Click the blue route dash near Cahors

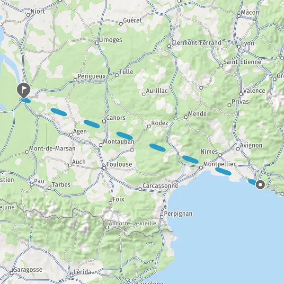[92, 124]
